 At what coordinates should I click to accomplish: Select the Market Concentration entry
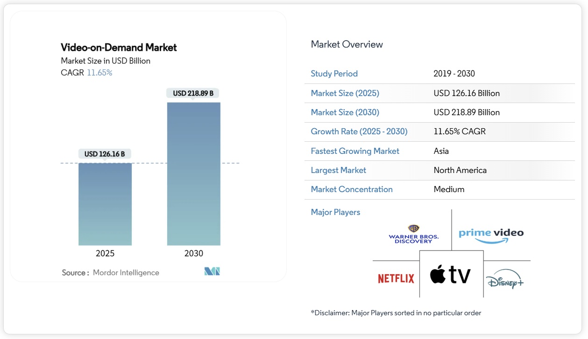[x=351, y=189]
